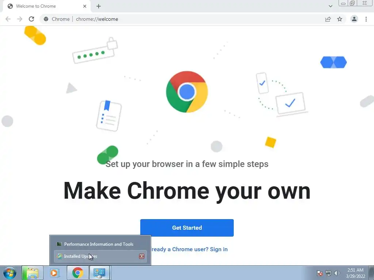Open Windows Explorer from the taskbar
This screenshot has width=374, height=280.
(x=33, y=273)
